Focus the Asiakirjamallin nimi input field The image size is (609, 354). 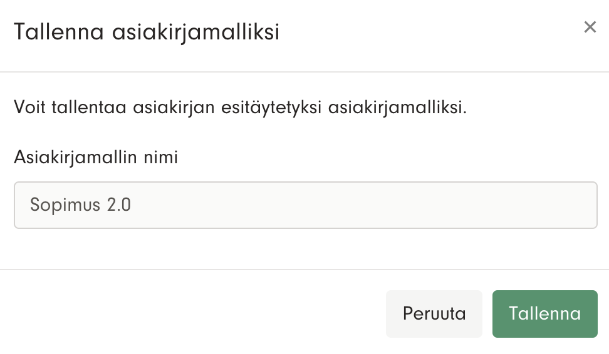pos(305,205)
